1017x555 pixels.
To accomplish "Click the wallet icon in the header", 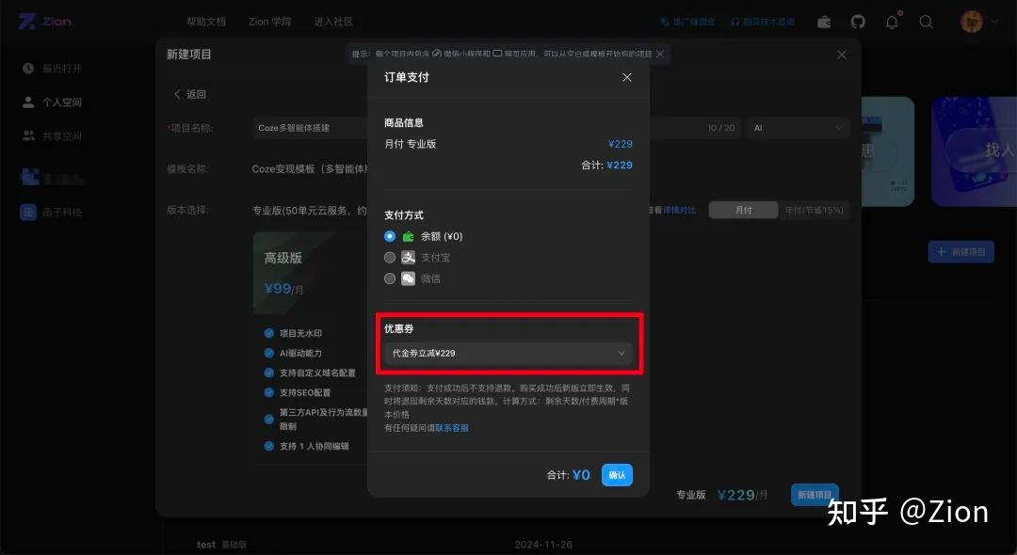I will click(x=824, y=22).
